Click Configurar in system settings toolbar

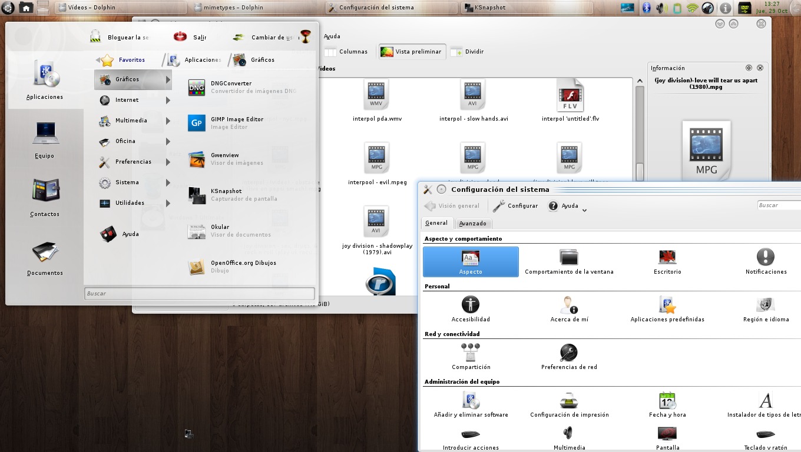tap(515, 206)
